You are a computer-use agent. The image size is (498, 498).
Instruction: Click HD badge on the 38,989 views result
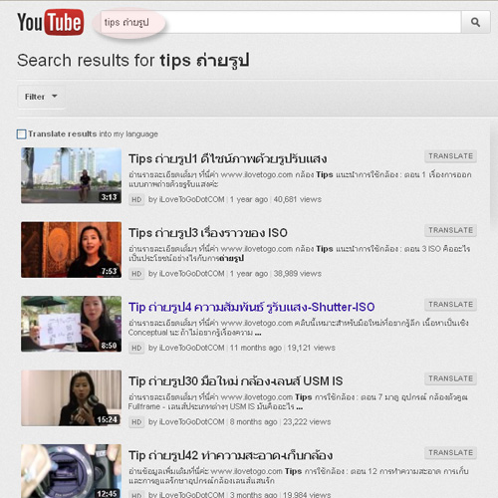point(136,274)
